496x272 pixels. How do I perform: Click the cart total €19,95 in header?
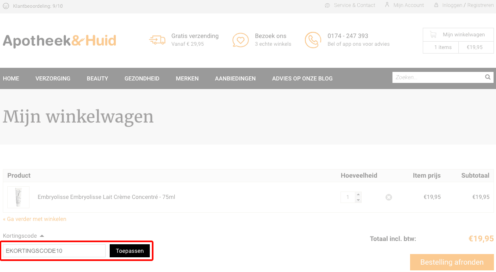(x=475, y=47)
